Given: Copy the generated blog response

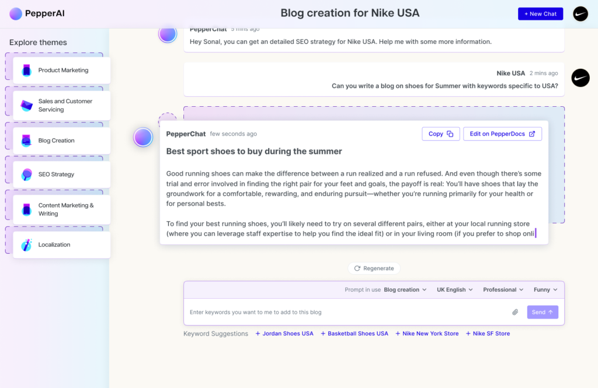Looking at the screenshot, I should point(440,134).
